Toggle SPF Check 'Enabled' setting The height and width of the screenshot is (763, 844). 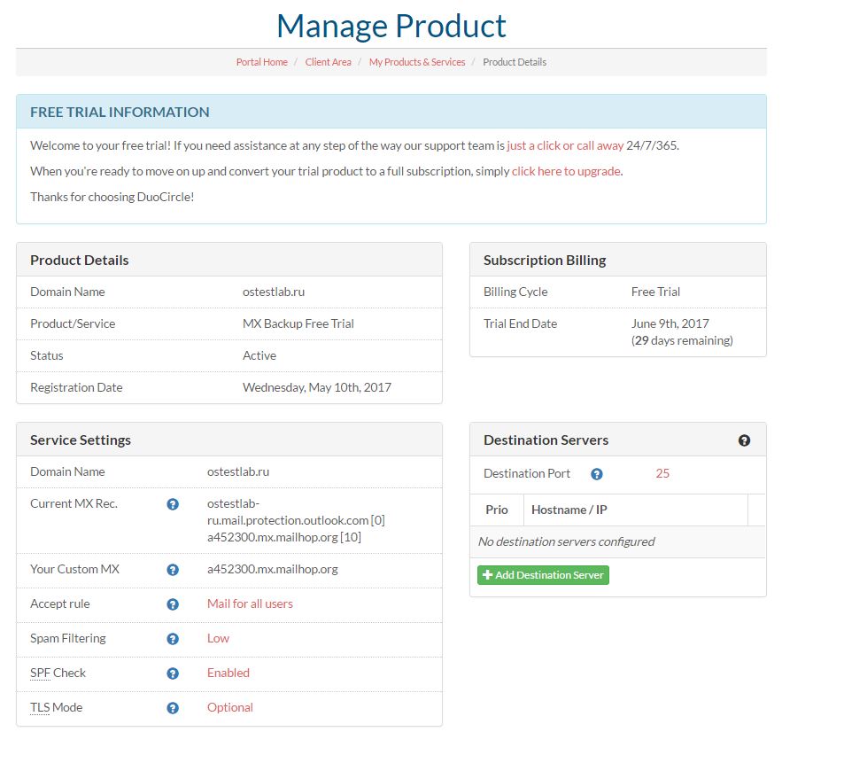[228, 673]
